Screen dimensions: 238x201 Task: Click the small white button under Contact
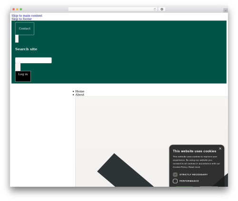[x=17, y=38]
